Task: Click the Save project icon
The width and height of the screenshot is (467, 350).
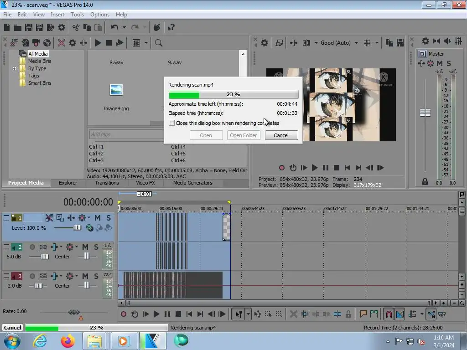Action: 29,27
